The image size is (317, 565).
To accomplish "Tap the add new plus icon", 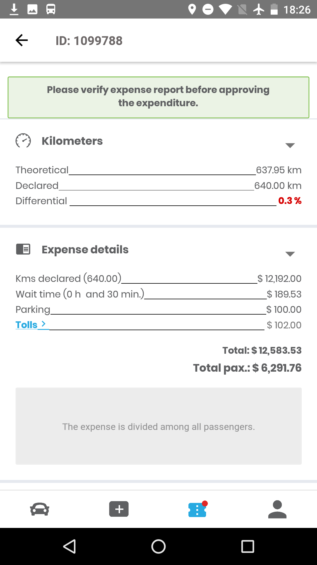I will 119,509.
